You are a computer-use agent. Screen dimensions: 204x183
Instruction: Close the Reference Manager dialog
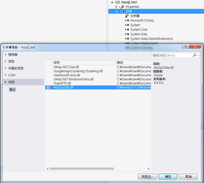[195, 46]
